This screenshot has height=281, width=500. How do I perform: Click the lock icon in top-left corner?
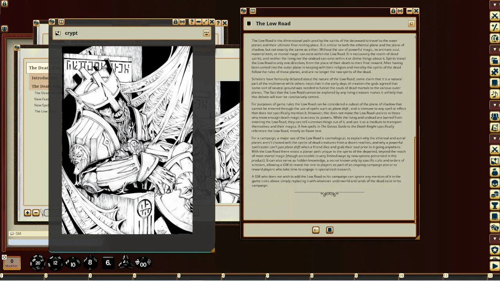pyautogui.click(x=4, y=4)
